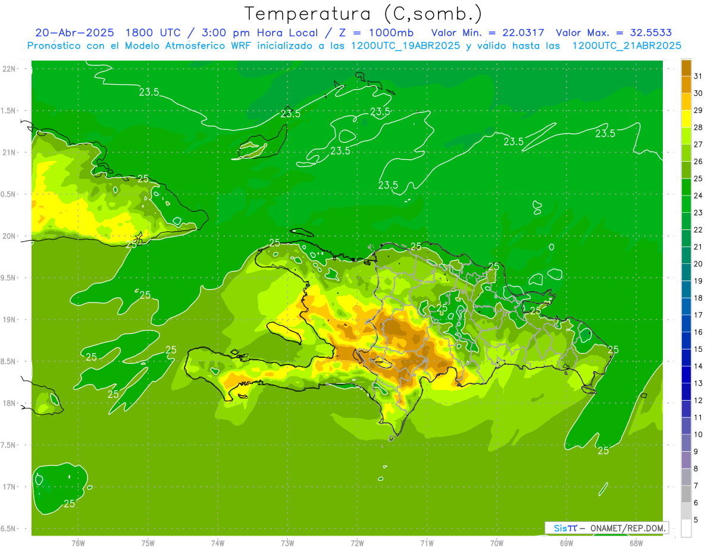Click the colorbar label "8"
The image size is (714, 551).
tap(696, 469)
